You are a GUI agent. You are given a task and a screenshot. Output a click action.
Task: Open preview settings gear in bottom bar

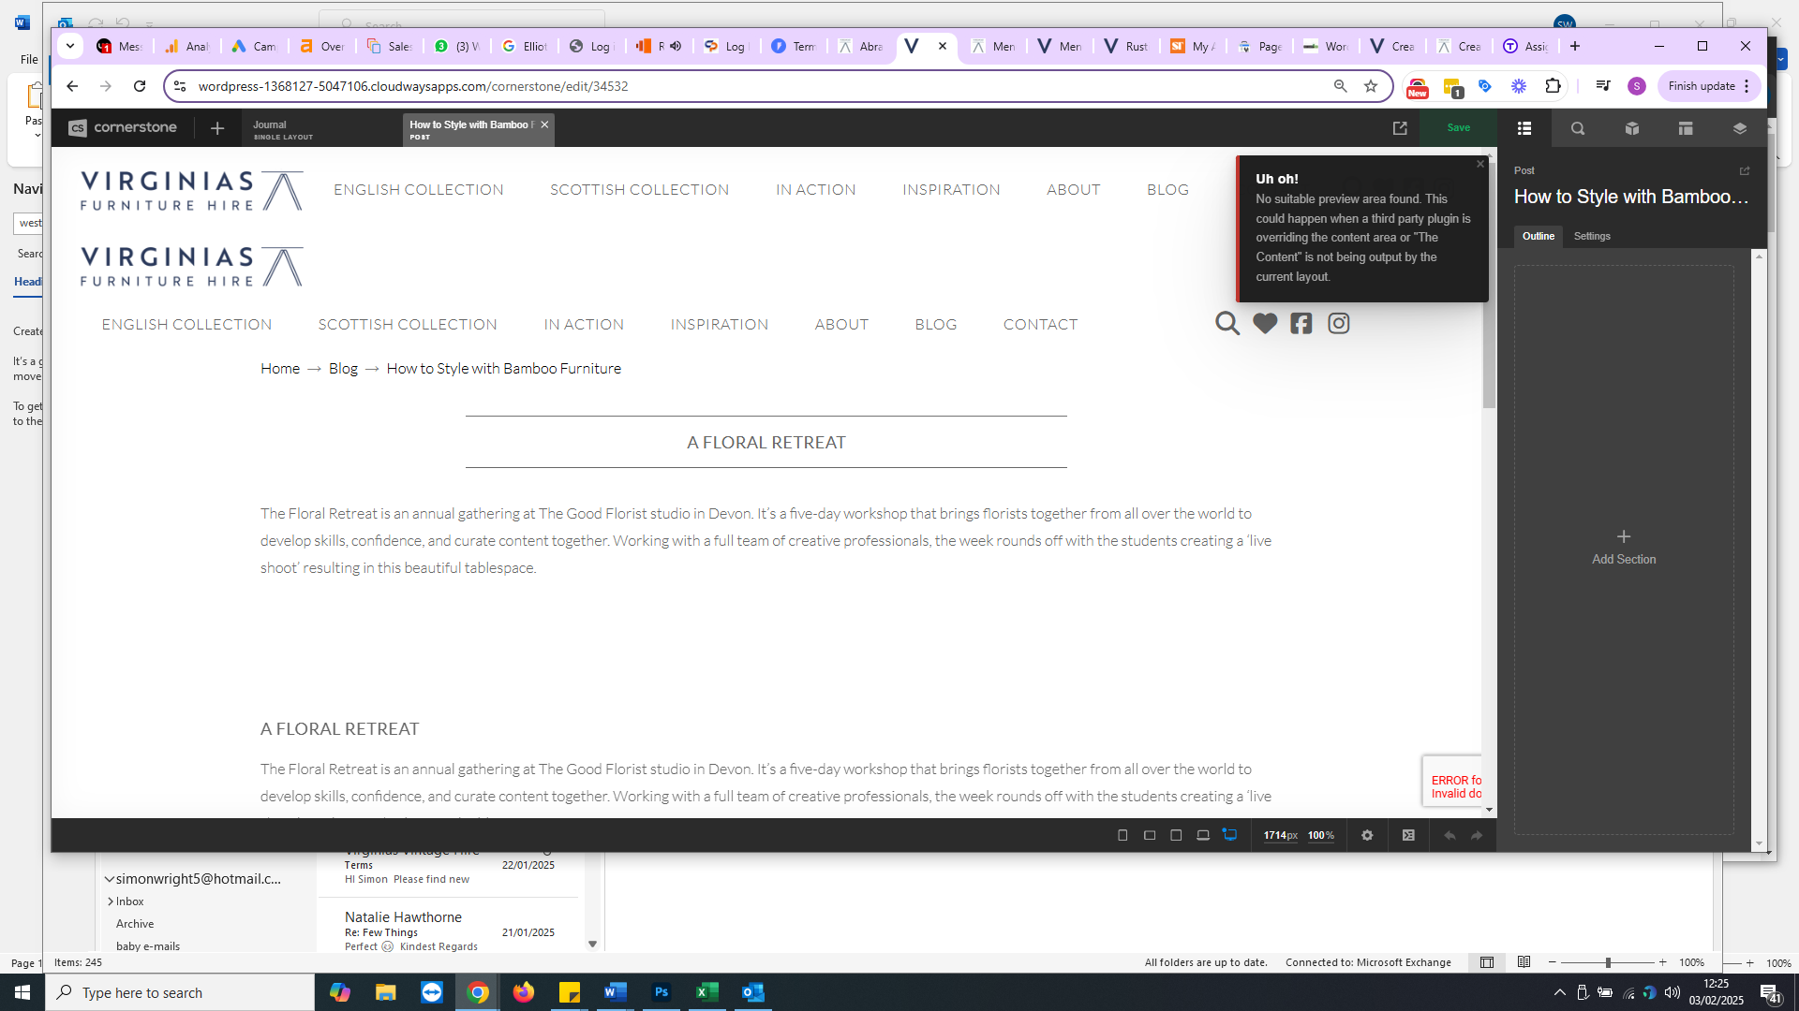click(x=1367, y=835)
